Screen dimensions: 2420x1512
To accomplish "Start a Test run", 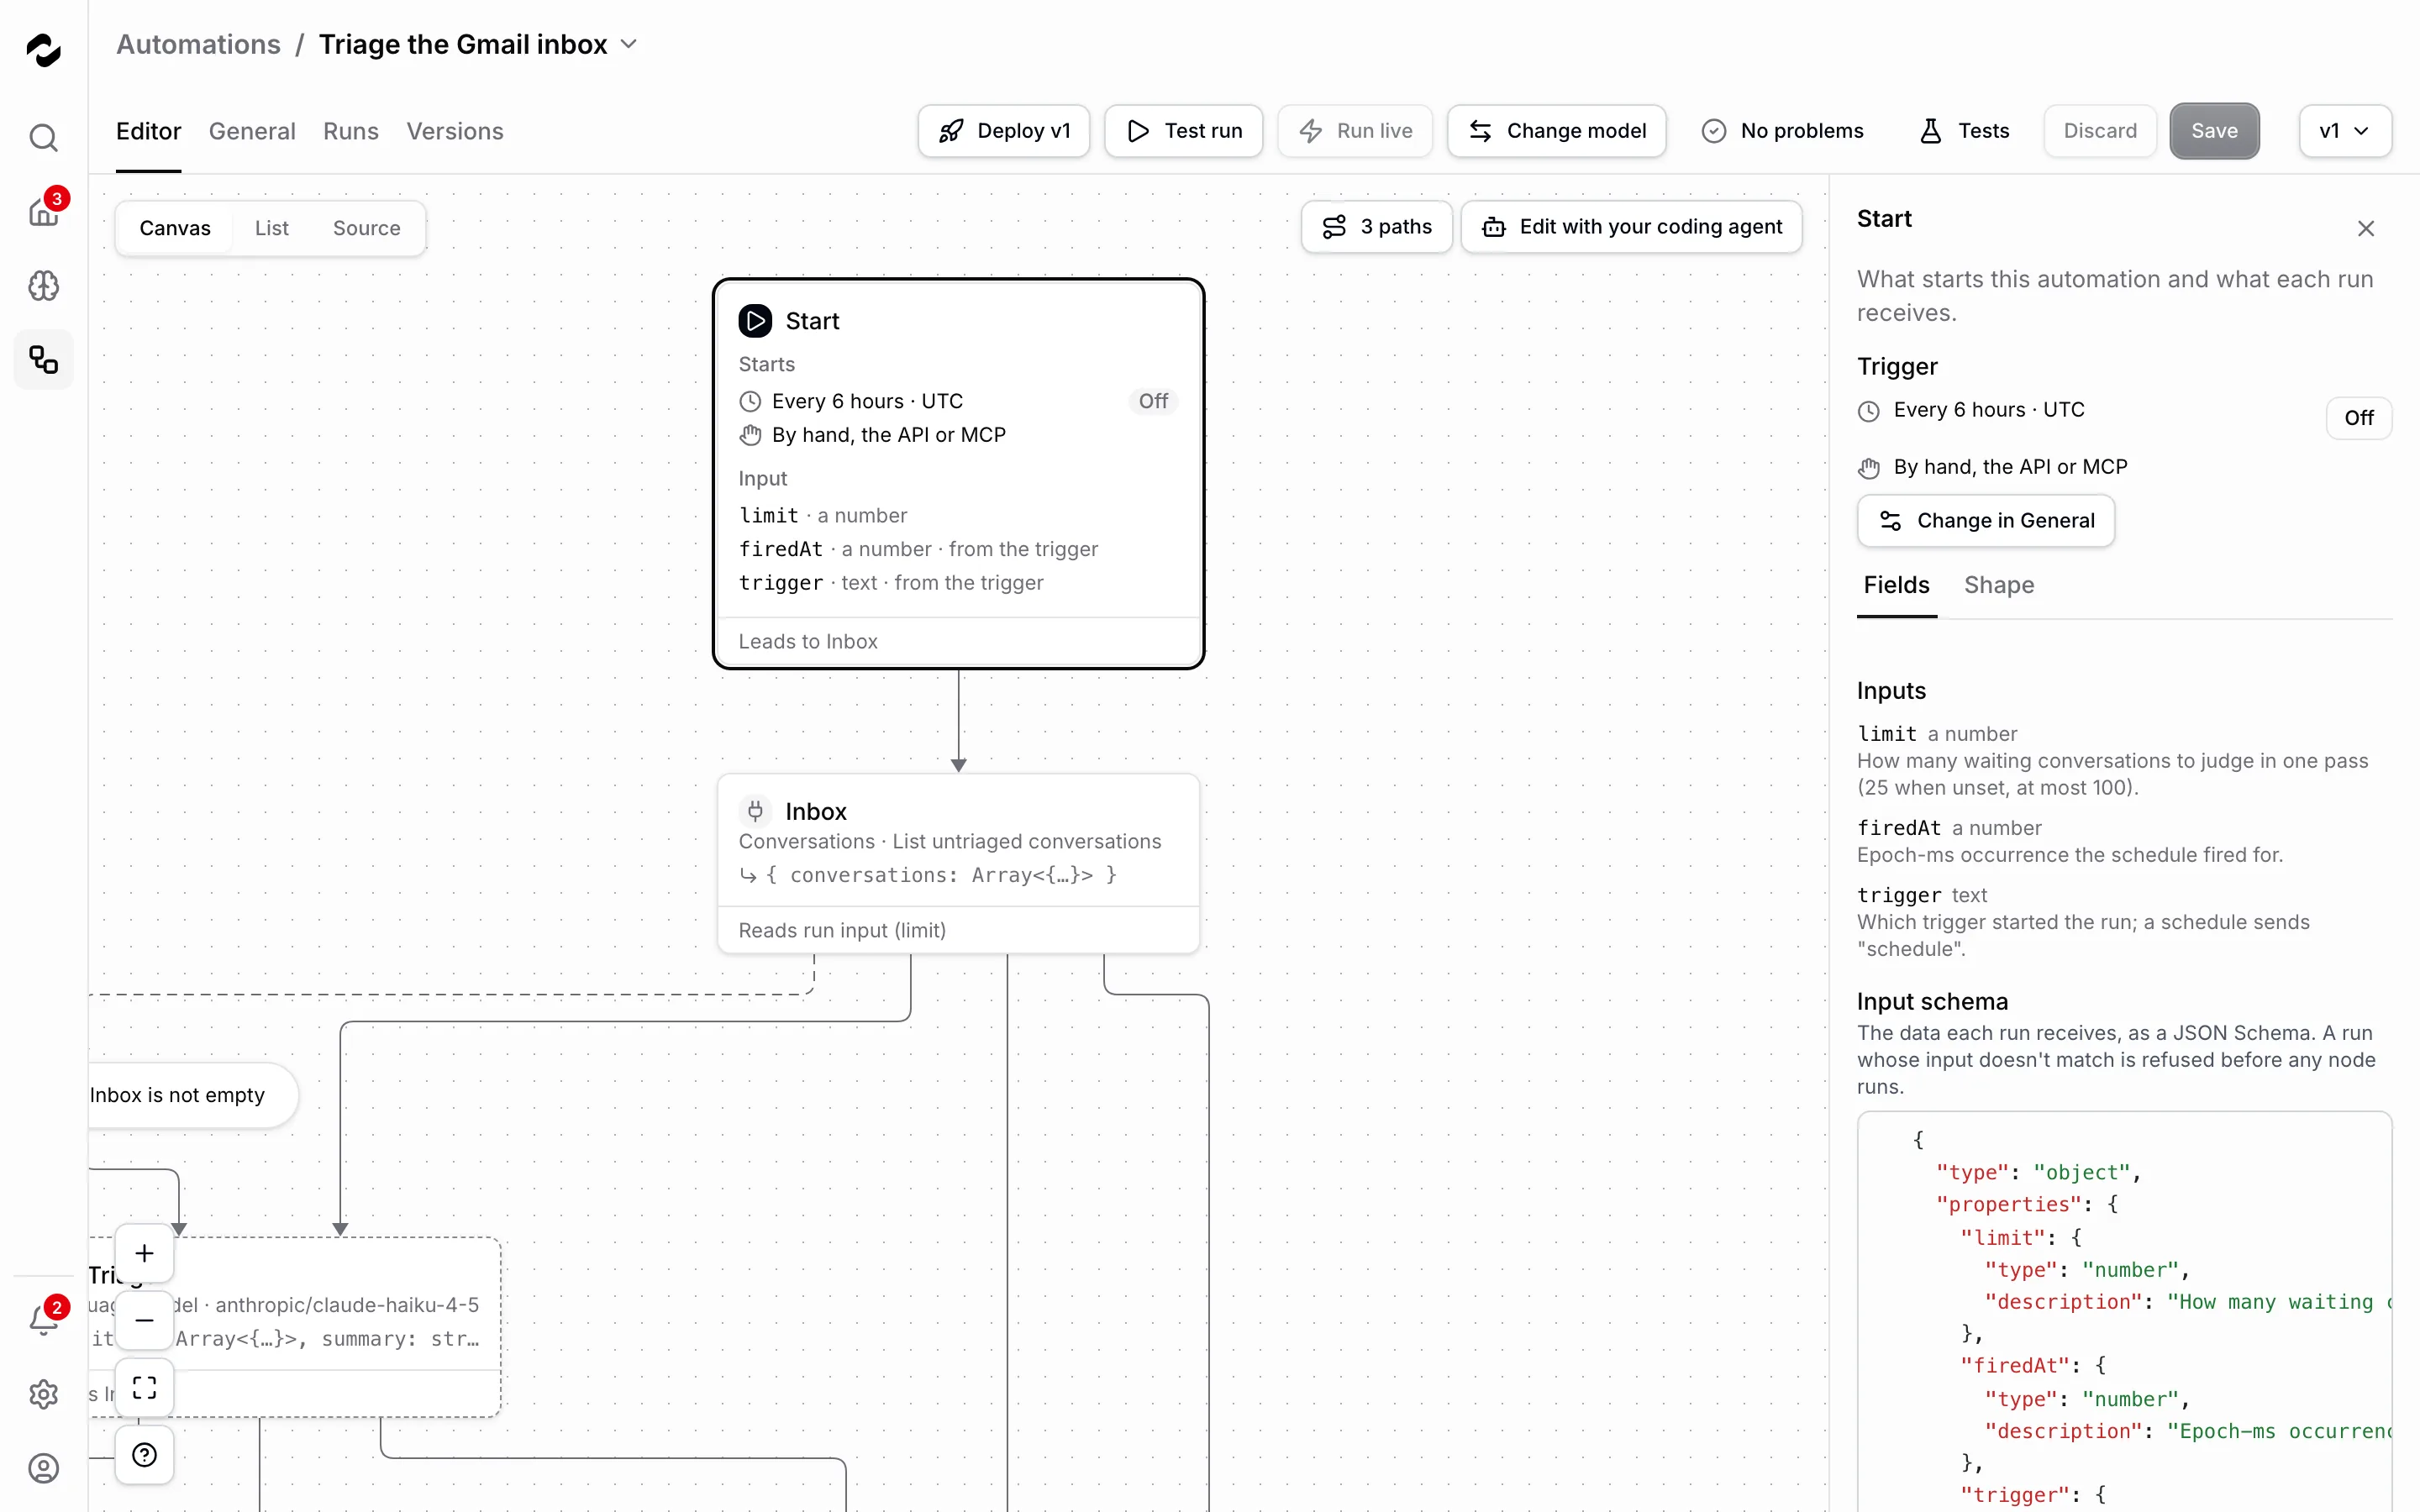I will 1183,131.
